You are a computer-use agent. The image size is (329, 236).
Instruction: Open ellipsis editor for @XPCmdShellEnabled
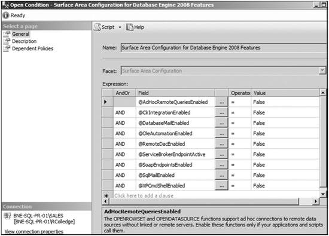coord(221,186)
